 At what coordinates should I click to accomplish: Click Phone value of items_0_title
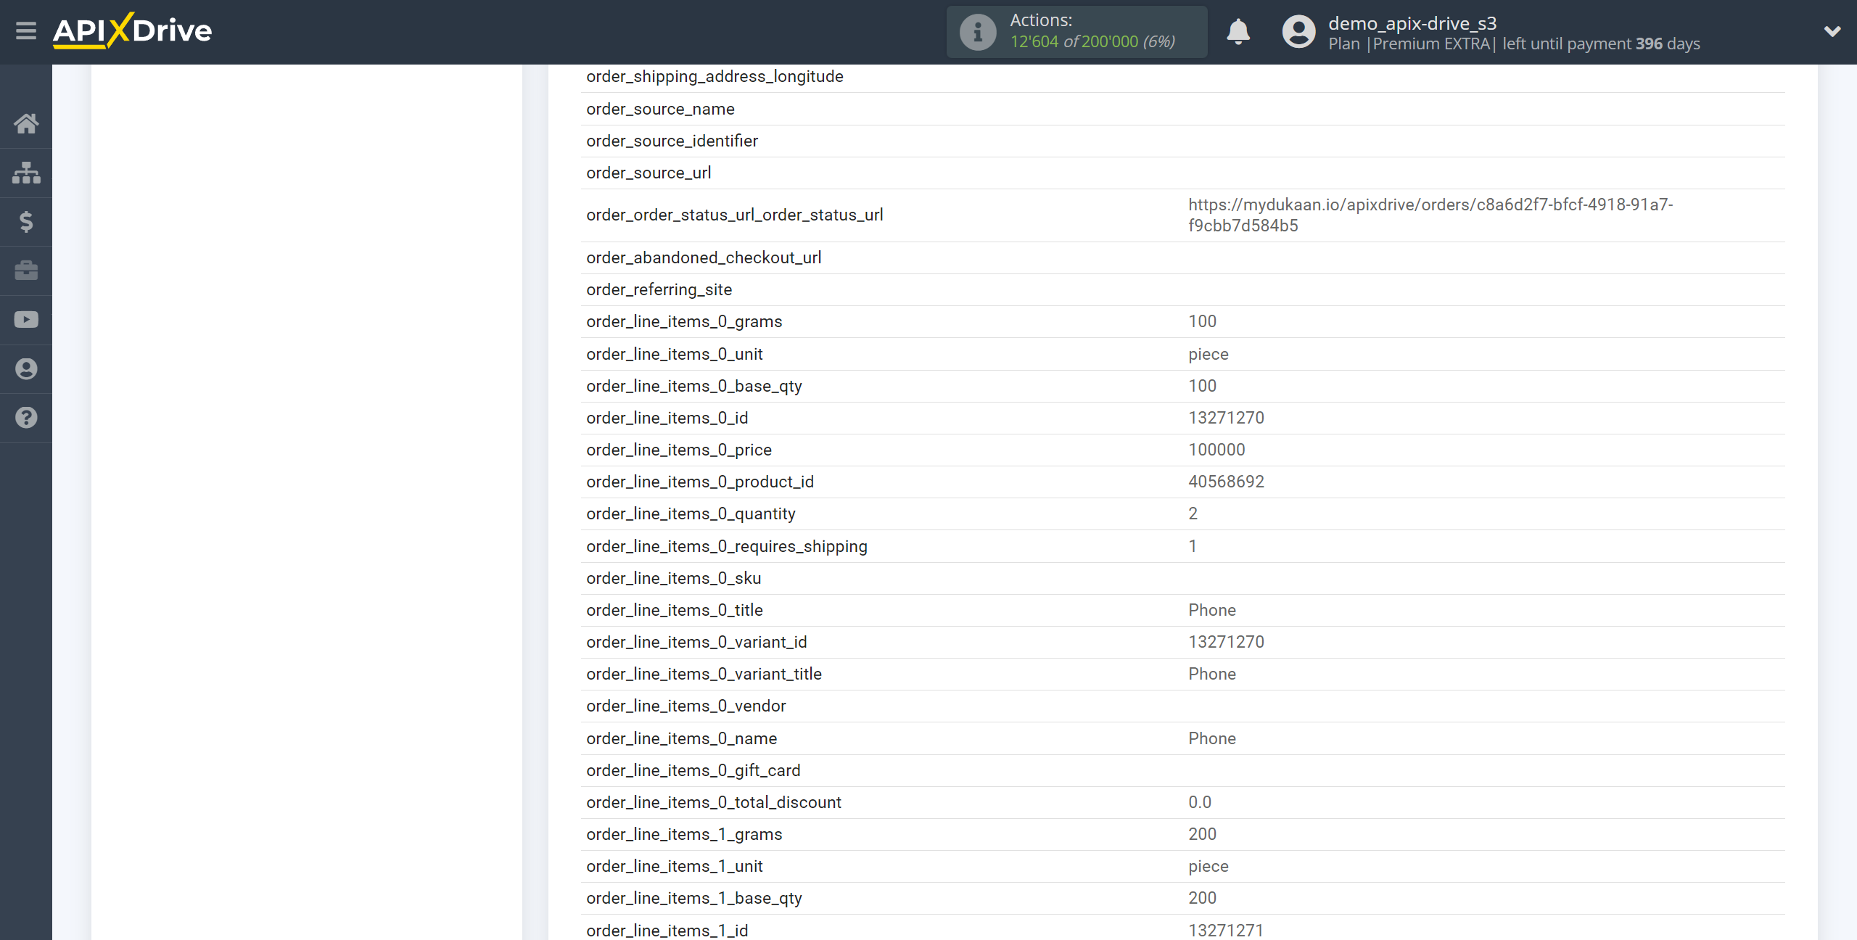(1211, 610)
